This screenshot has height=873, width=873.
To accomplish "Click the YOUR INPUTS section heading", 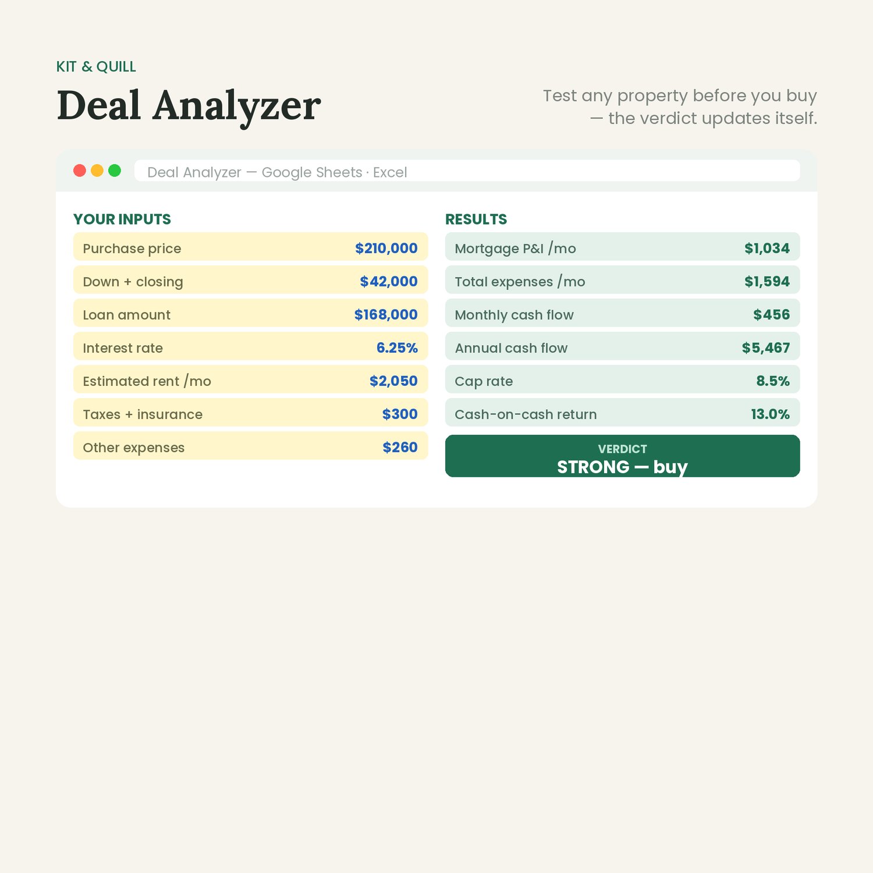I will [122, 219].
